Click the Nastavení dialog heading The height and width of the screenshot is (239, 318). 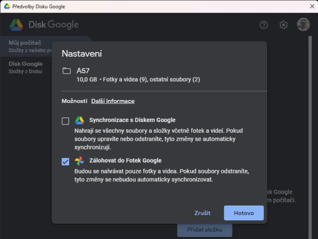[x=82, y=54]
